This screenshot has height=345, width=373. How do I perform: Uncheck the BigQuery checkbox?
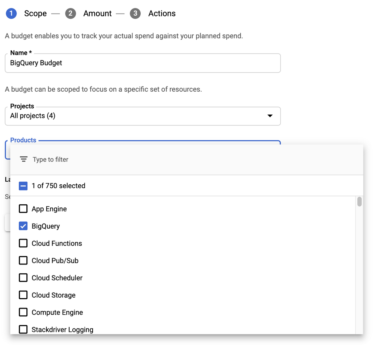(x=23, y=226)
